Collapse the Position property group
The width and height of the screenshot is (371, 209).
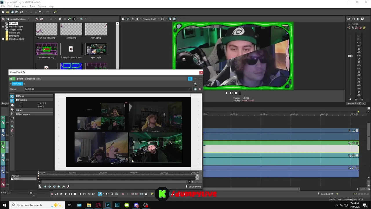click(17, 100)
